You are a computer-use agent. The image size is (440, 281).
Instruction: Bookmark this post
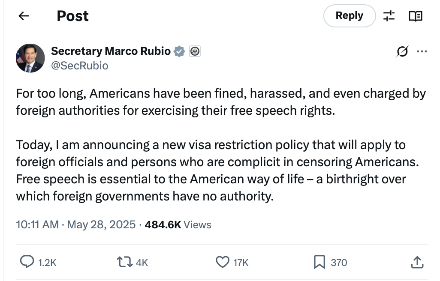(x=319, y=262)
